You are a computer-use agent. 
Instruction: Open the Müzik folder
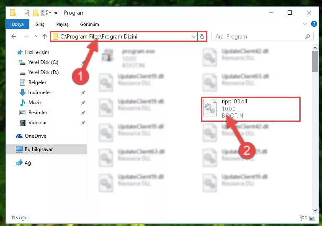35,103
